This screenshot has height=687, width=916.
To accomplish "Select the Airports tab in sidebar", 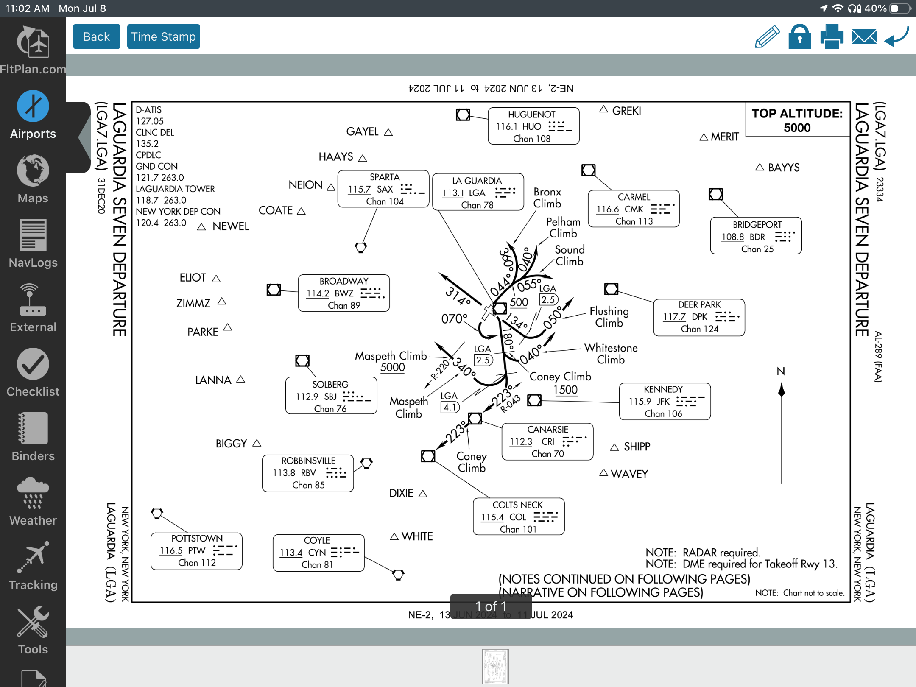I will (33, 114).
